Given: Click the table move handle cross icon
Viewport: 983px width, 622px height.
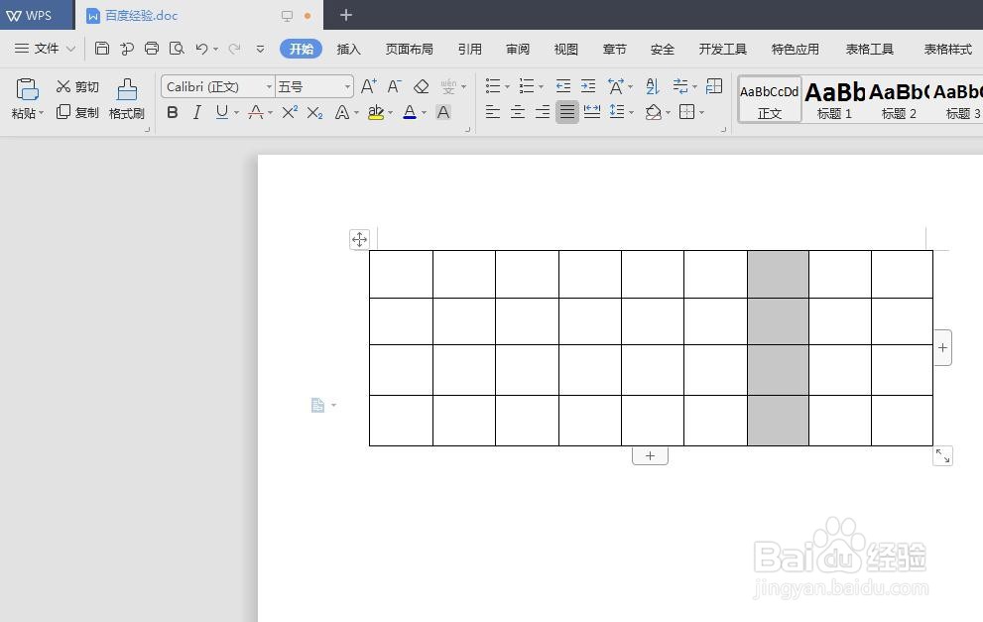Looking at the screenshot, I should tap(359, 239).
